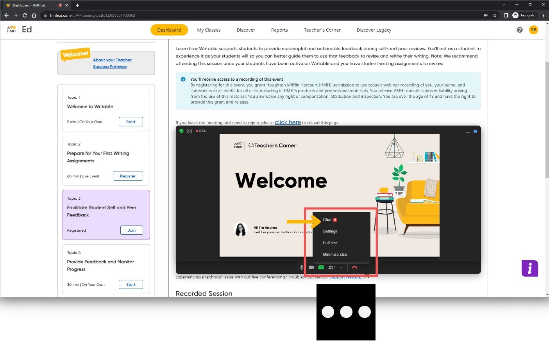Click the help question mark icon

pos(519,30)
